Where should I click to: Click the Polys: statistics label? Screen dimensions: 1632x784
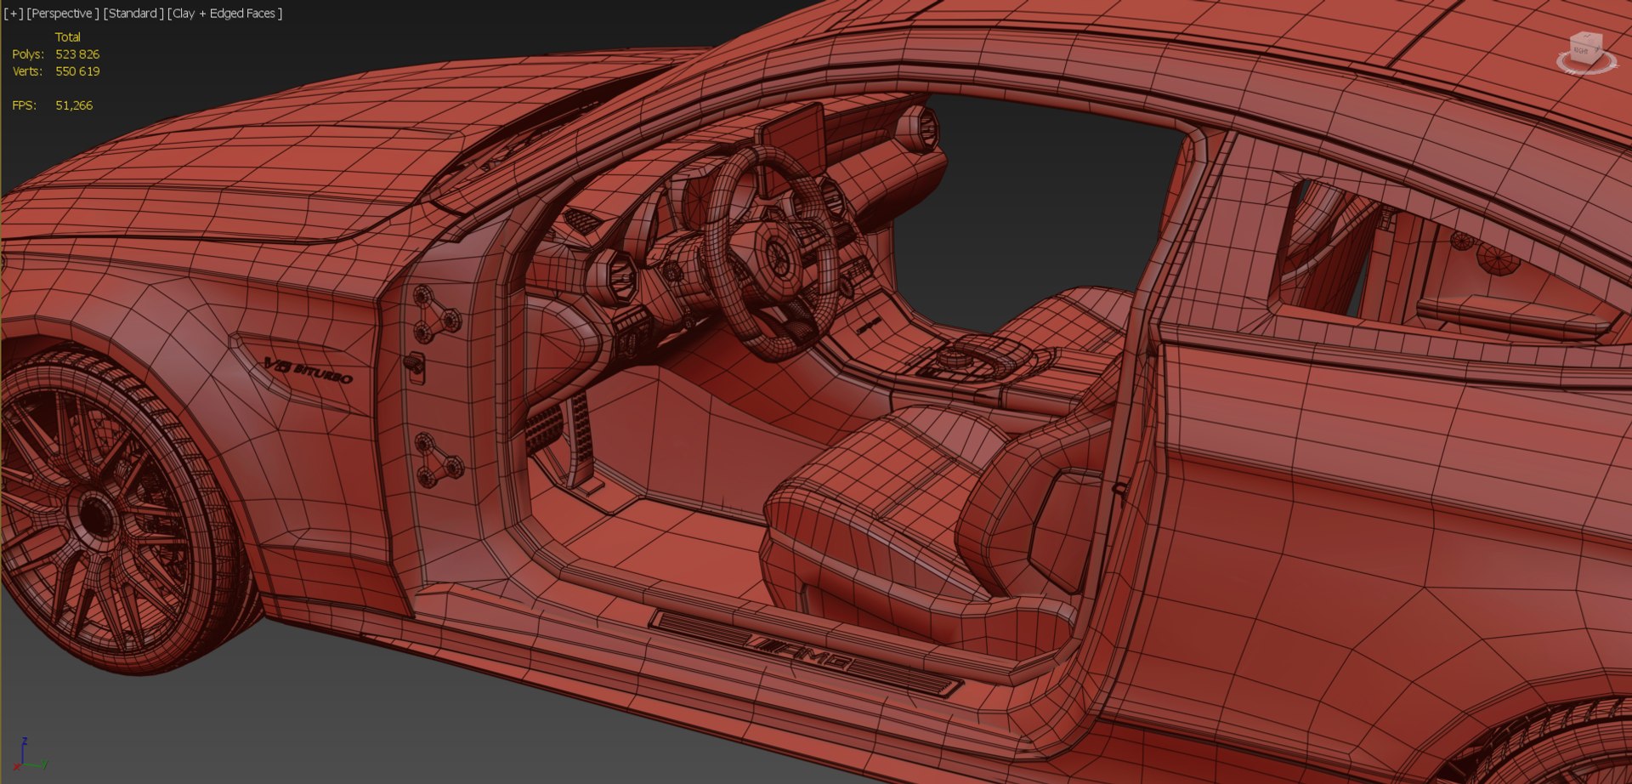pyautogui.click(x=28, y=54)
